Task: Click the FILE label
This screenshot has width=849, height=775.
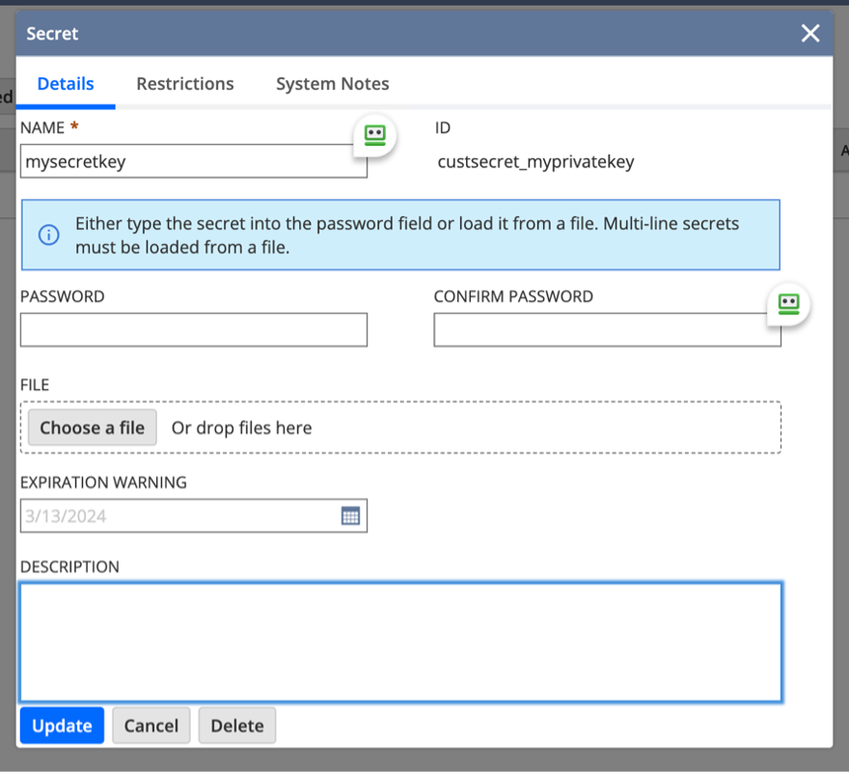Action: (35, 384)
